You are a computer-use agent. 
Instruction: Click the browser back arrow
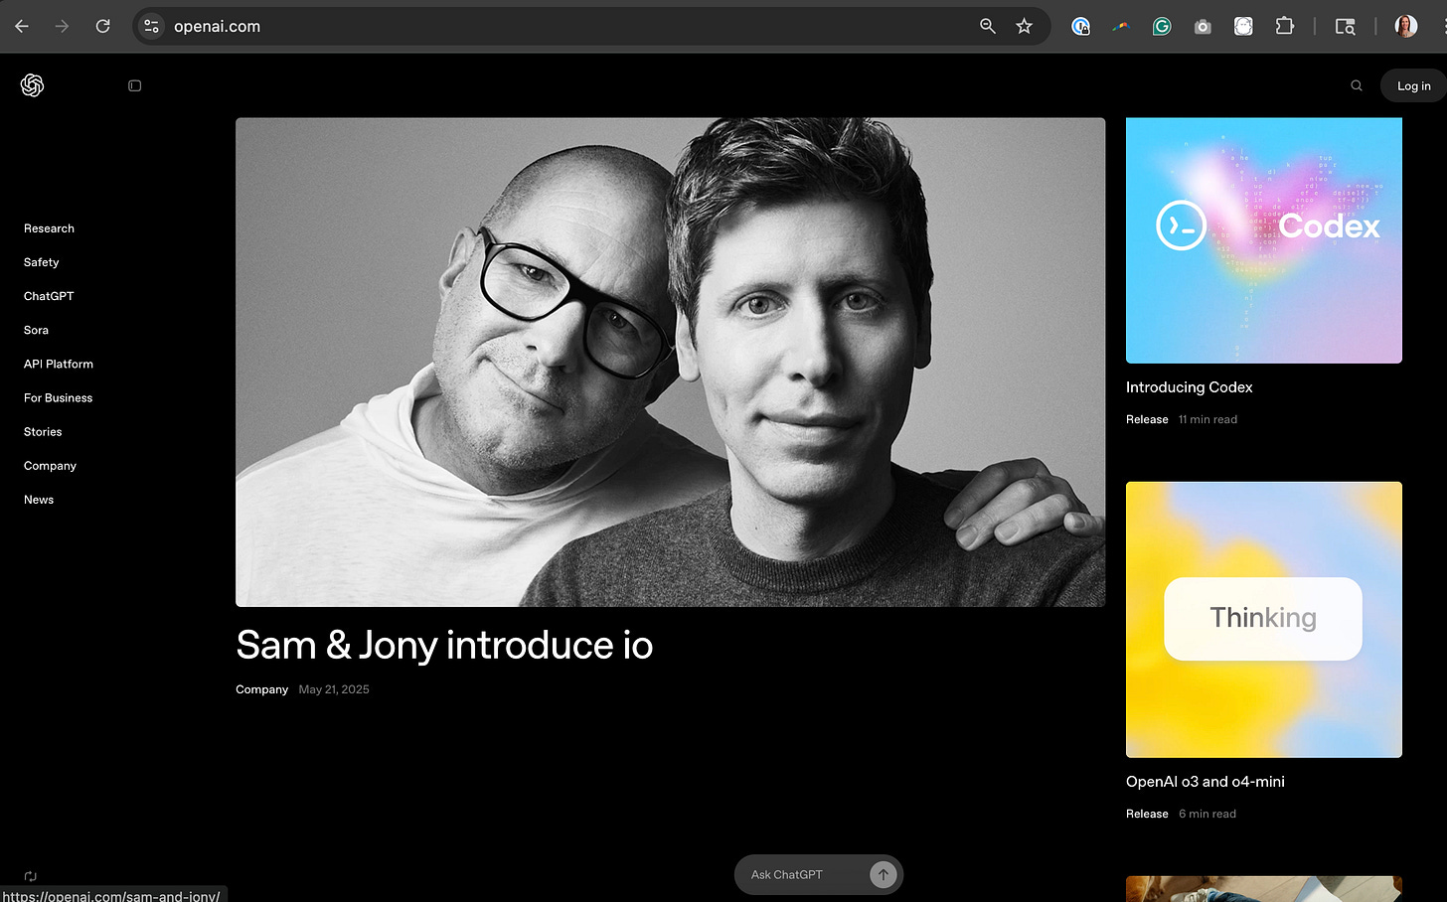point(22,26)
